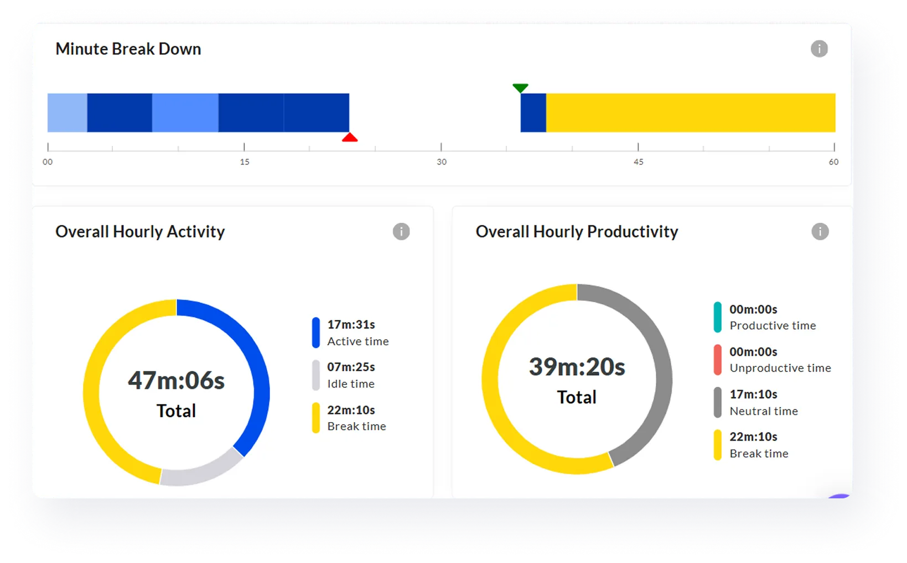This screenshot has height=563, width=907.
Task: Select the yellow Break time legend marker
Action: [316, 417]
